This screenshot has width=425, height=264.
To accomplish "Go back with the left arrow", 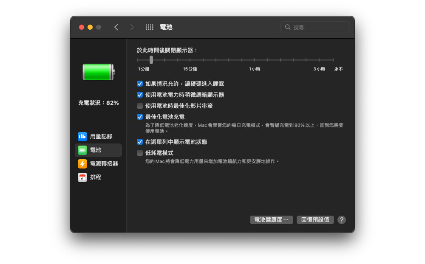I will click(116, 27).
